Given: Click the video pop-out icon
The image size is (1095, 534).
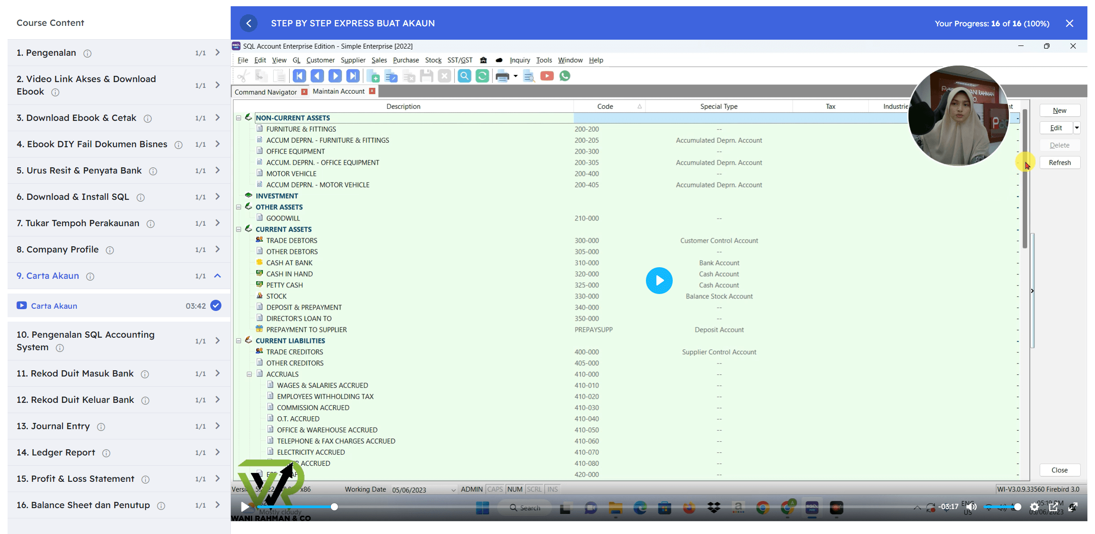Looking at the screenshot, I should click(1053, 507).
